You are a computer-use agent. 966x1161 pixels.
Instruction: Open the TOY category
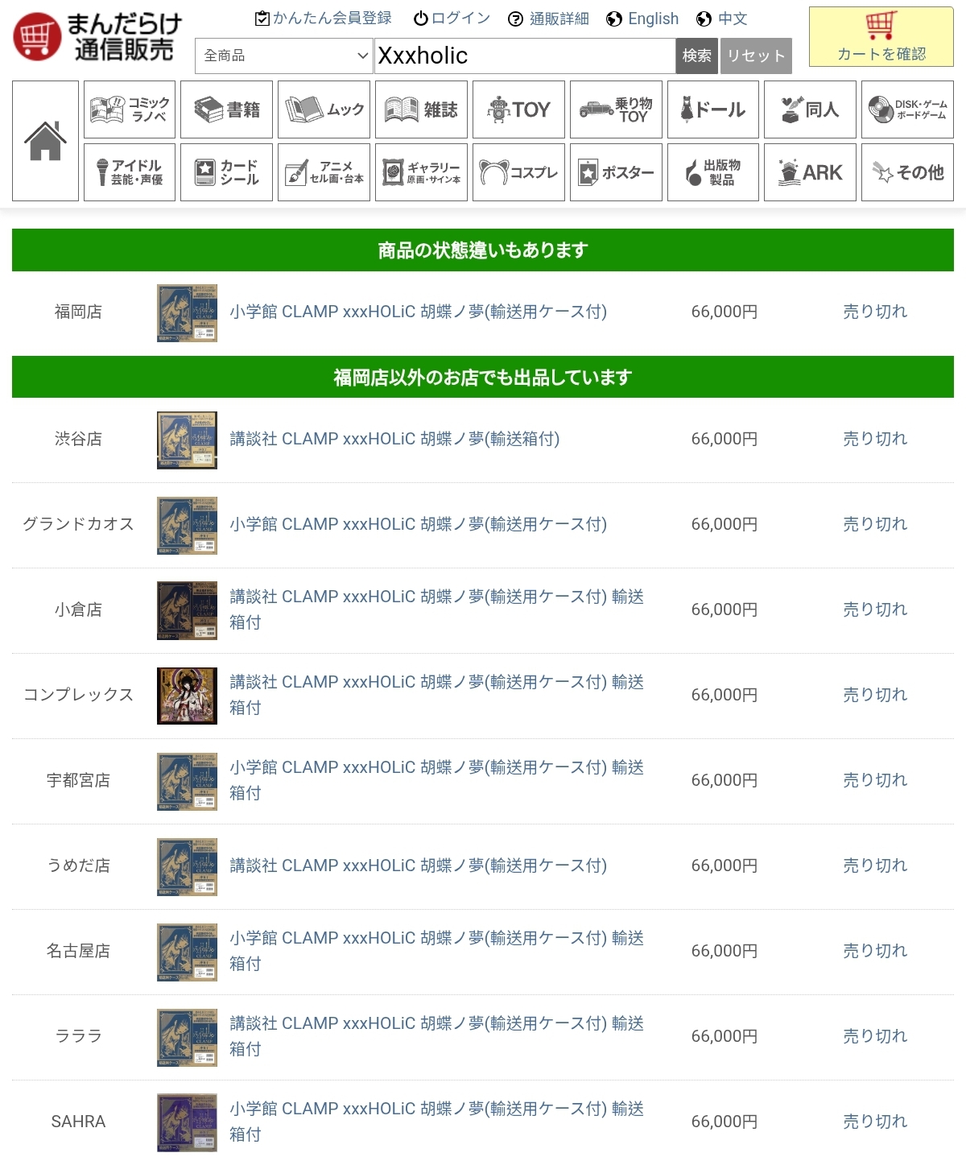518,109
